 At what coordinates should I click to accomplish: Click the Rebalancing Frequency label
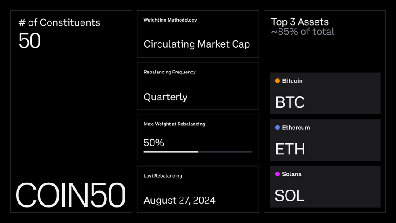coord(169,72)
